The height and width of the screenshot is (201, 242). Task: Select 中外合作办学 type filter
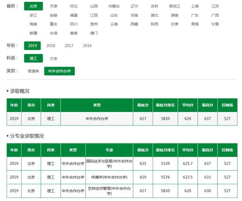point(59,71)
